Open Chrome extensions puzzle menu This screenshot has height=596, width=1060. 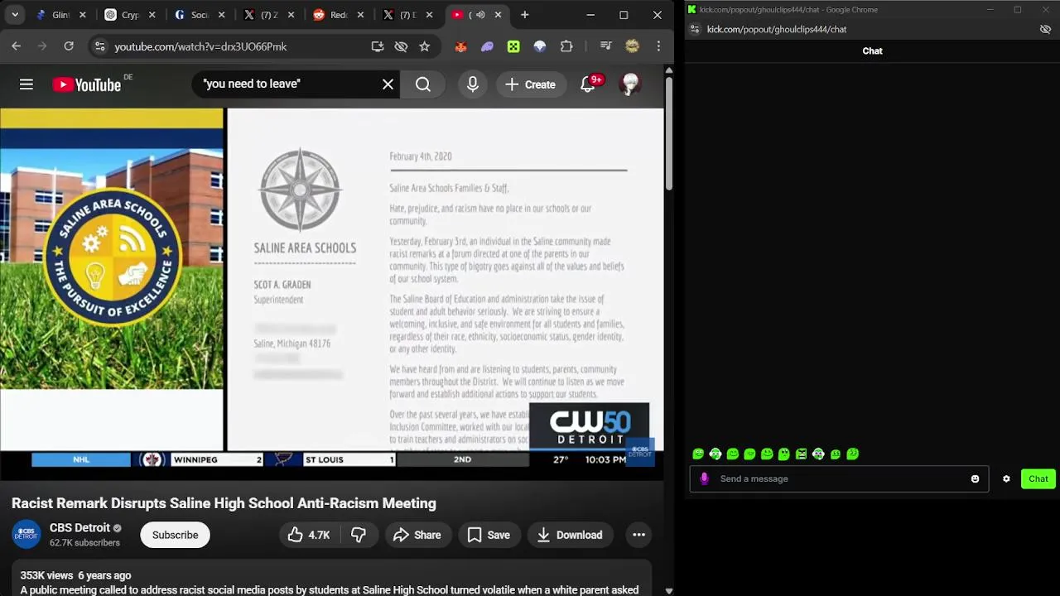tap(566, 46)
